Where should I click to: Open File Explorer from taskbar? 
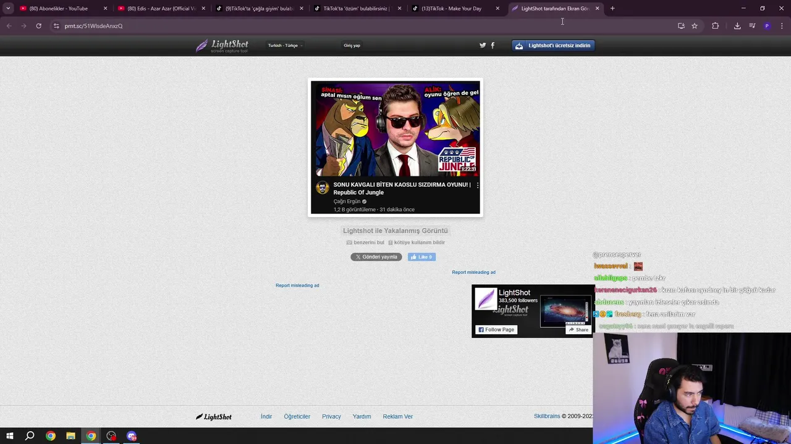[70, 436]
